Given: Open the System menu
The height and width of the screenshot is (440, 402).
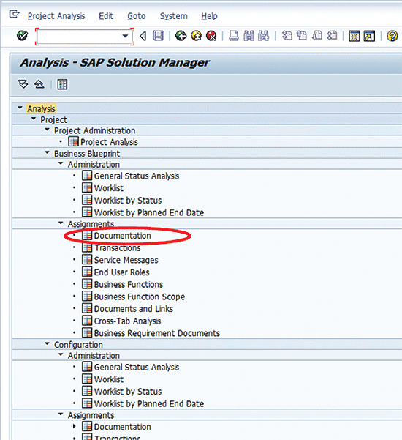Looking at the screenshot, I should [x=174, y=16].
